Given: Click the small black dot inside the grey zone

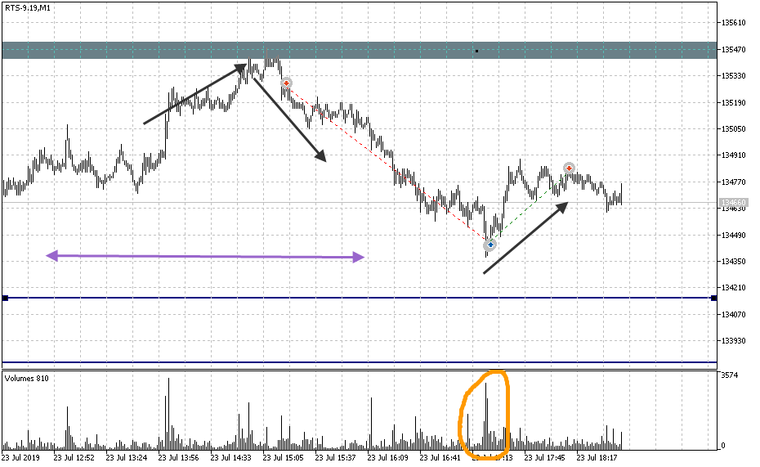Looking at the screenshot, I should point(476,51).
